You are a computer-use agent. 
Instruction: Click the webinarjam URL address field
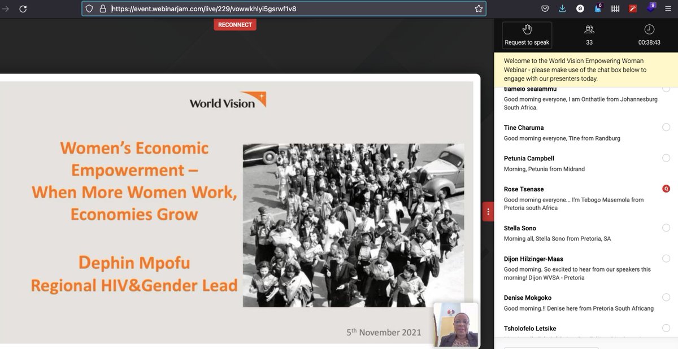[282, 9]
